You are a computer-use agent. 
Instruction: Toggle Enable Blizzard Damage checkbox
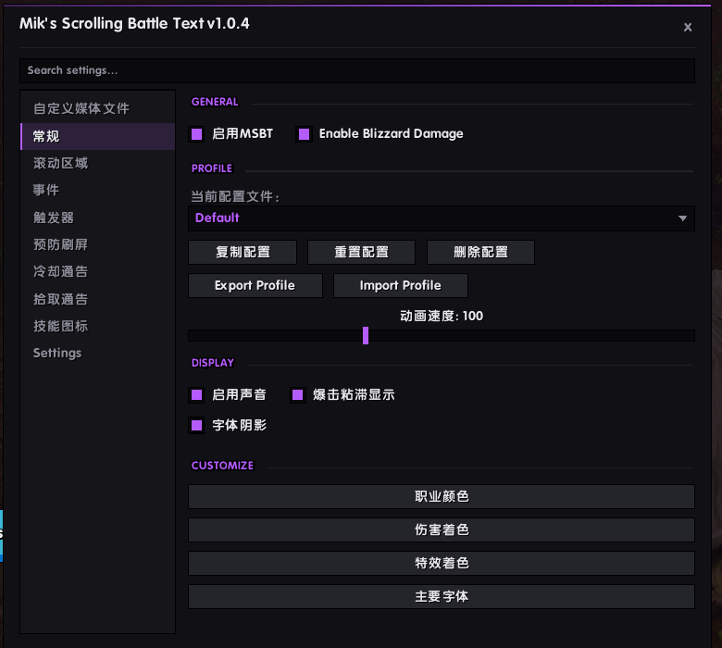tap(304, 134)
